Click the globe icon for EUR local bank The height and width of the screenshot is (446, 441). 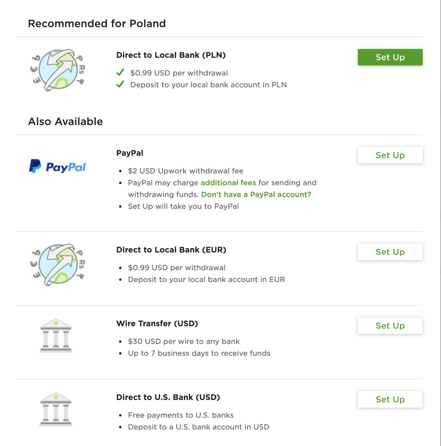57,265
